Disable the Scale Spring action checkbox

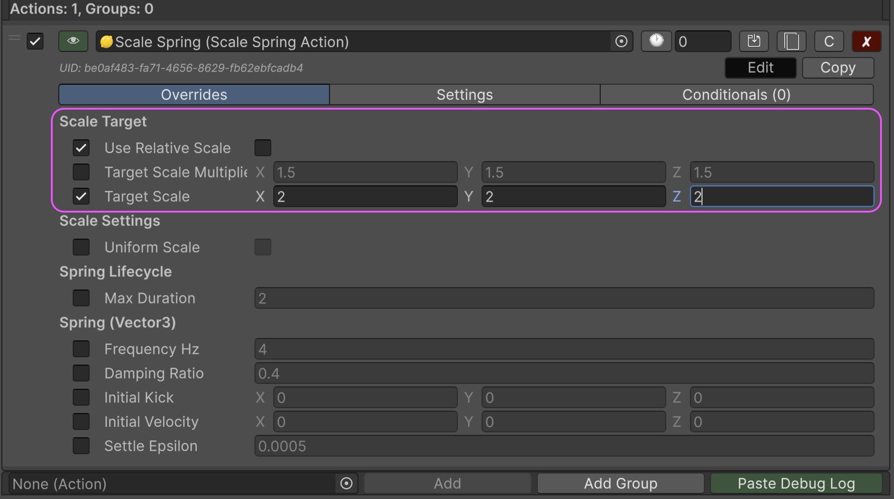click(x=35, y=42)
